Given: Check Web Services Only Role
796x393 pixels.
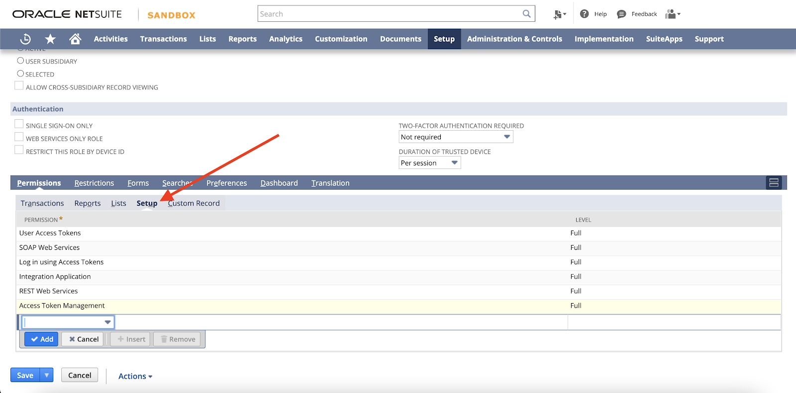Looking at the screenshot, I should coord(19,137).
